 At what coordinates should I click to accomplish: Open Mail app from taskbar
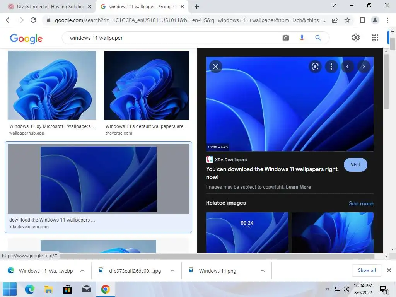(x=86, y=289)
